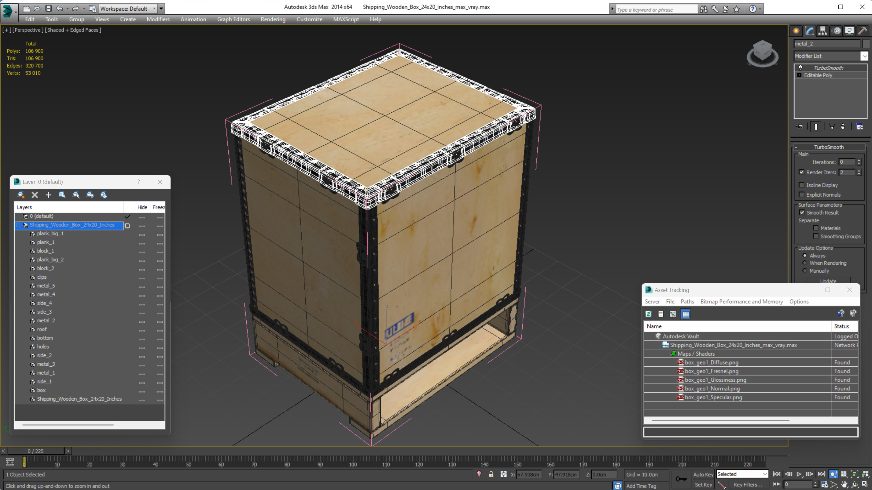Open Bitmap Performance and Memory menu
This screenshot has height=490, width=872.
coord(741,301)
